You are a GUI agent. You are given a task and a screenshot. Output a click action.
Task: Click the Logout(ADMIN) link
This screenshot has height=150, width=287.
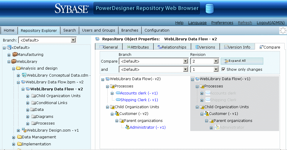coord(270,23)
